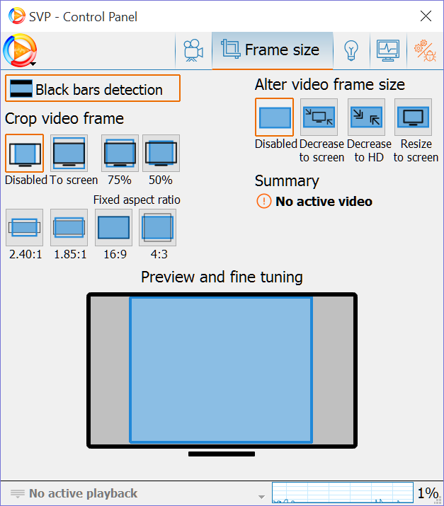444x506 pixels.
Task: Select crop Disabled option
Action: click(x=25, y=154)
